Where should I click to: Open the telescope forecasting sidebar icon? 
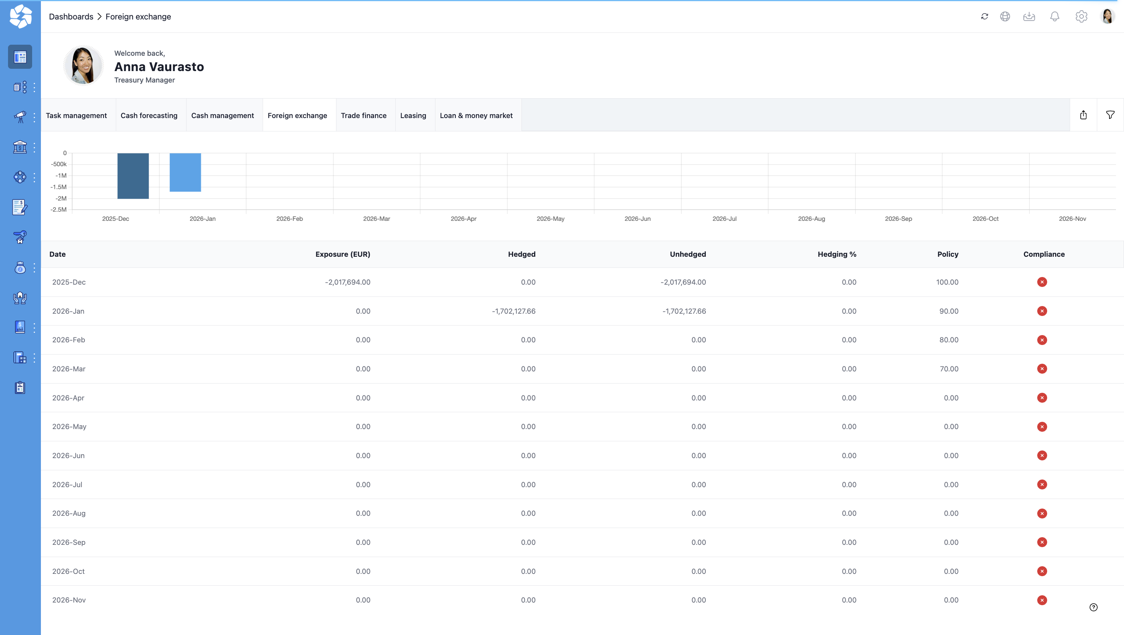point(19,117)
